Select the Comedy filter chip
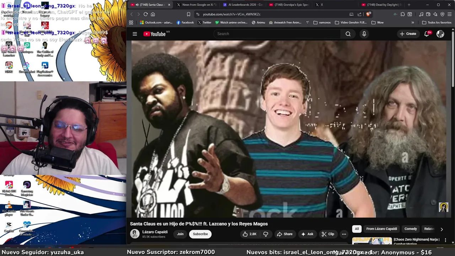 coord(410,229)
